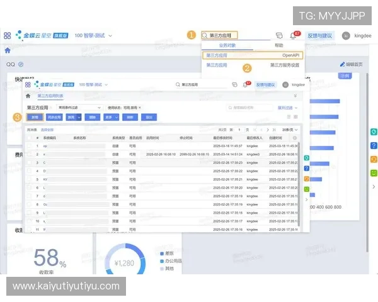
Task: Check the checkbox for table row 2
Action: (29, 154)
